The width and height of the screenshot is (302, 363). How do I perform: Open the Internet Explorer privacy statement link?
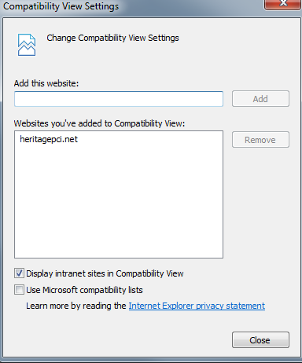pyautogui.click(x=197, y=306)
